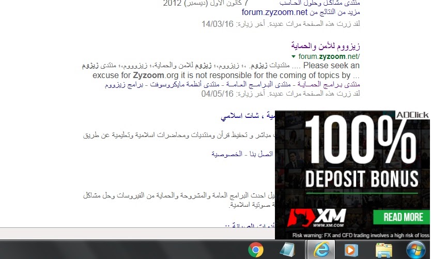Screen dimensions: 431x259
Task: Open Windows Explorer folder icon
Action: 384,250
